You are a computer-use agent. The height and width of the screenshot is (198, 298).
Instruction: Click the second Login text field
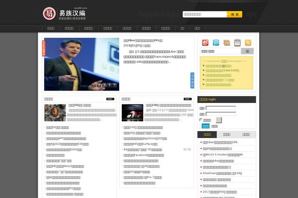221,114
